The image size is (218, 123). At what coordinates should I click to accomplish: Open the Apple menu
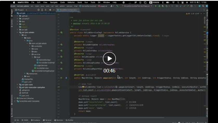tap(14, 2)
